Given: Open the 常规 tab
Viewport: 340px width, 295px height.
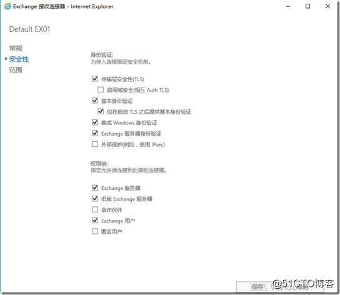Looking at the screenshot, I should [x=16, y=48].
